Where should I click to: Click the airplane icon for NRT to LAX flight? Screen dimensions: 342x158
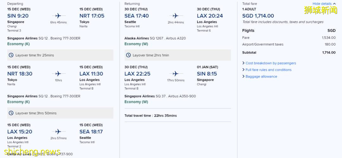pos(58,74)
